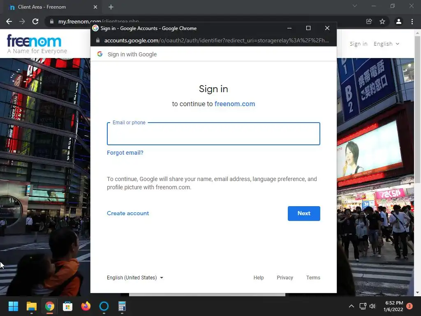Show hidden system tray icons
The image size is (421, 316).
[351, 306]
